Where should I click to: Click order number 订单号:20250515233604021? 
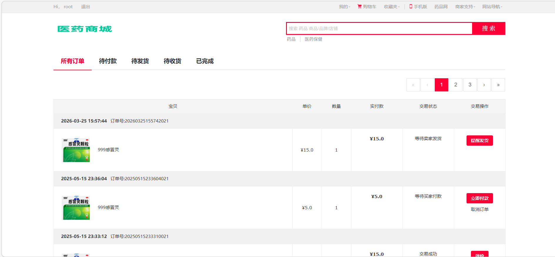(x=140, y=179)
